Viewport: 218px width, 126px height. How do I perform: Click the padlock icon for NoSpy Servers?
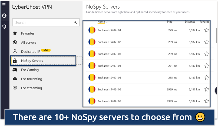[15, 61]
